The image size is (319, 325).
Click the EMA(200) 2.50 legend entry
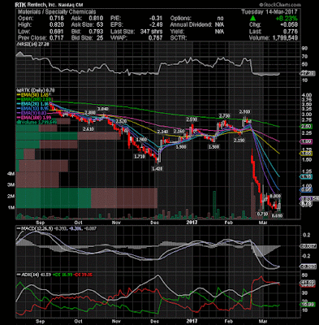click(33, 100)
